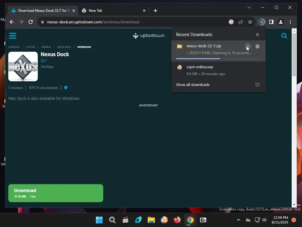Share this page via the share icon
The image size is (302, 227).
[x=241, y=22]
